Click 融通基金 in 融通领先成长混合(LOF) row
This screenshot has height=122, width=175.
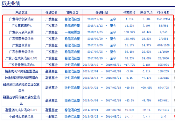pos(52,110)
